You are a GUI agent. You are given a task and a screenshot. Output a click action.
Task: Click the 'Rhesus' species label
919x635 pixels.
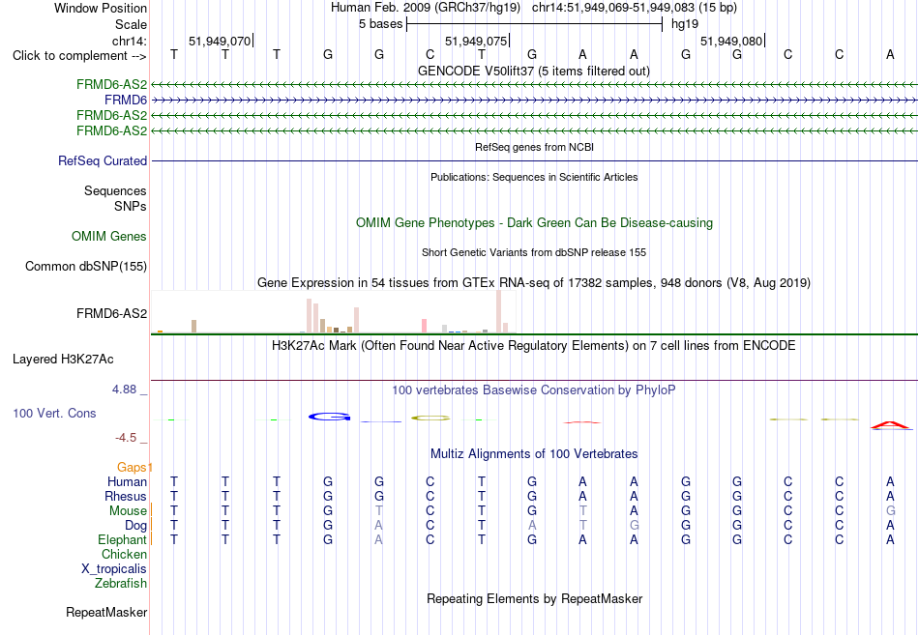click(x=126, y=497)
